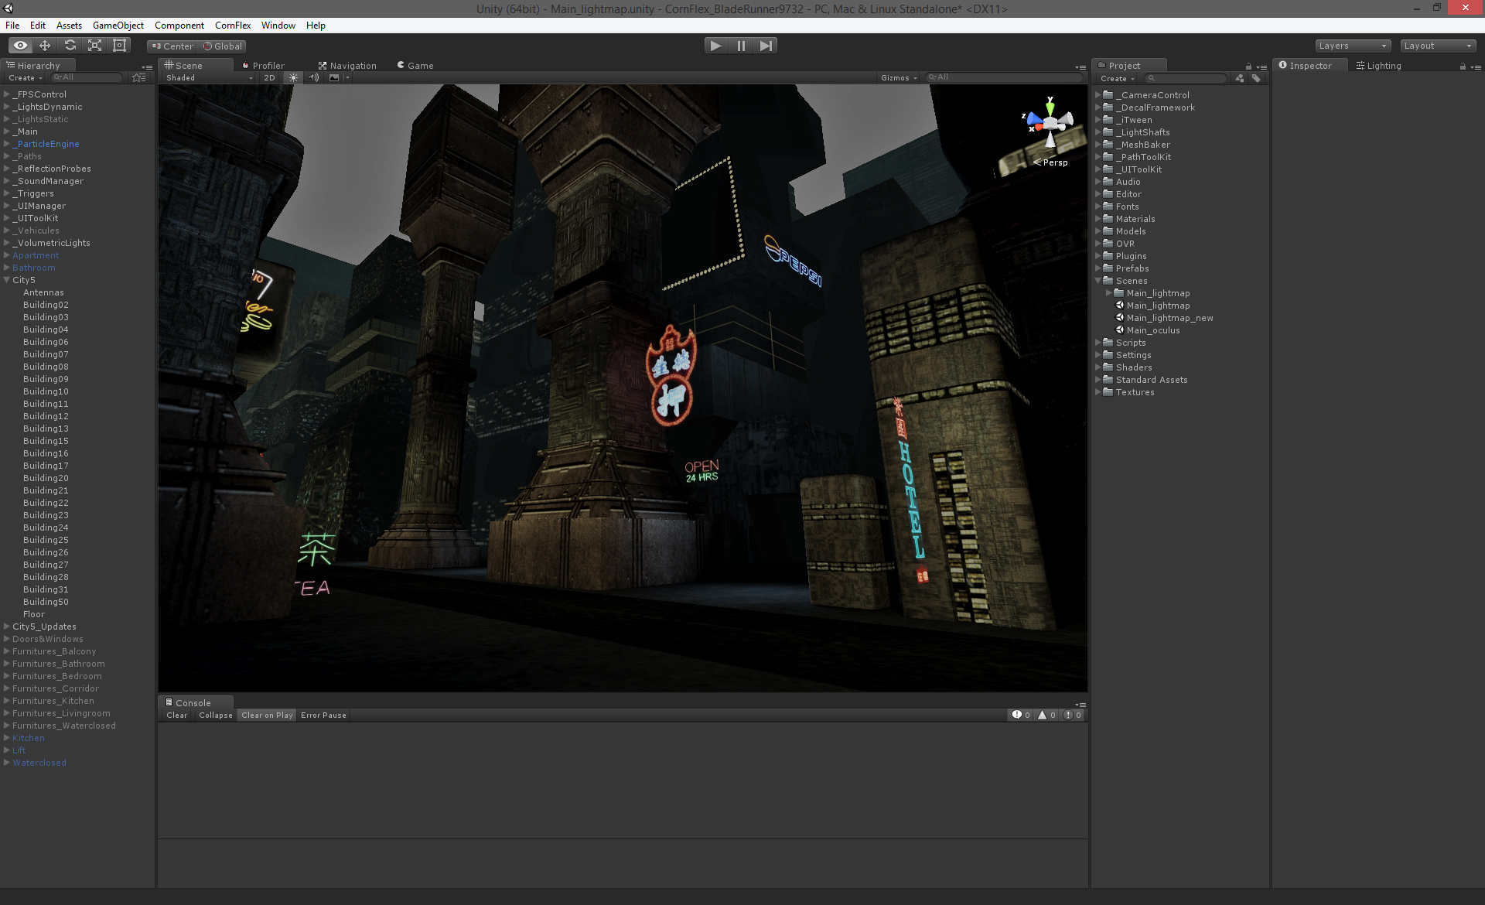Clear the Console log

pyautogui.click(x=176, y=715)
